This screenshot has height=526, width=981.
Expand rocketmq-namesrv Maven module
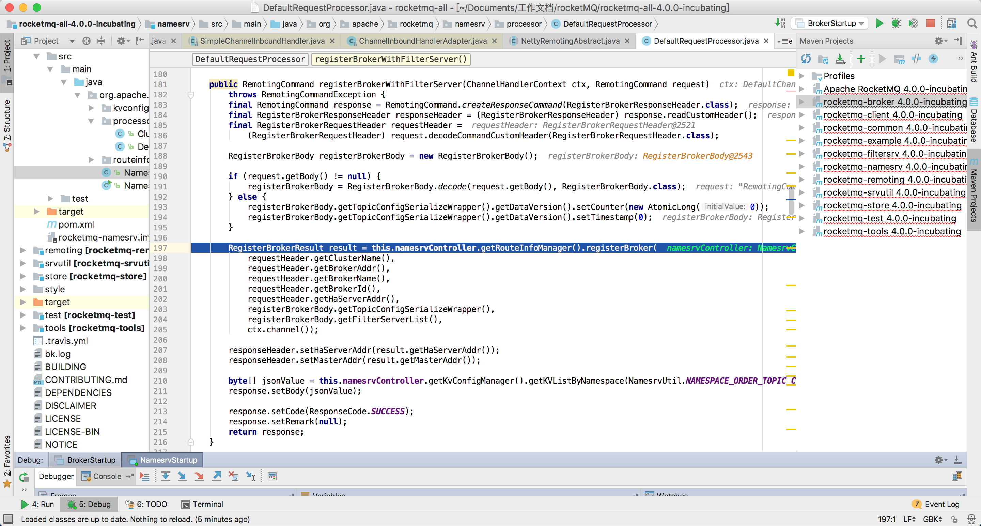coord(802,167)
